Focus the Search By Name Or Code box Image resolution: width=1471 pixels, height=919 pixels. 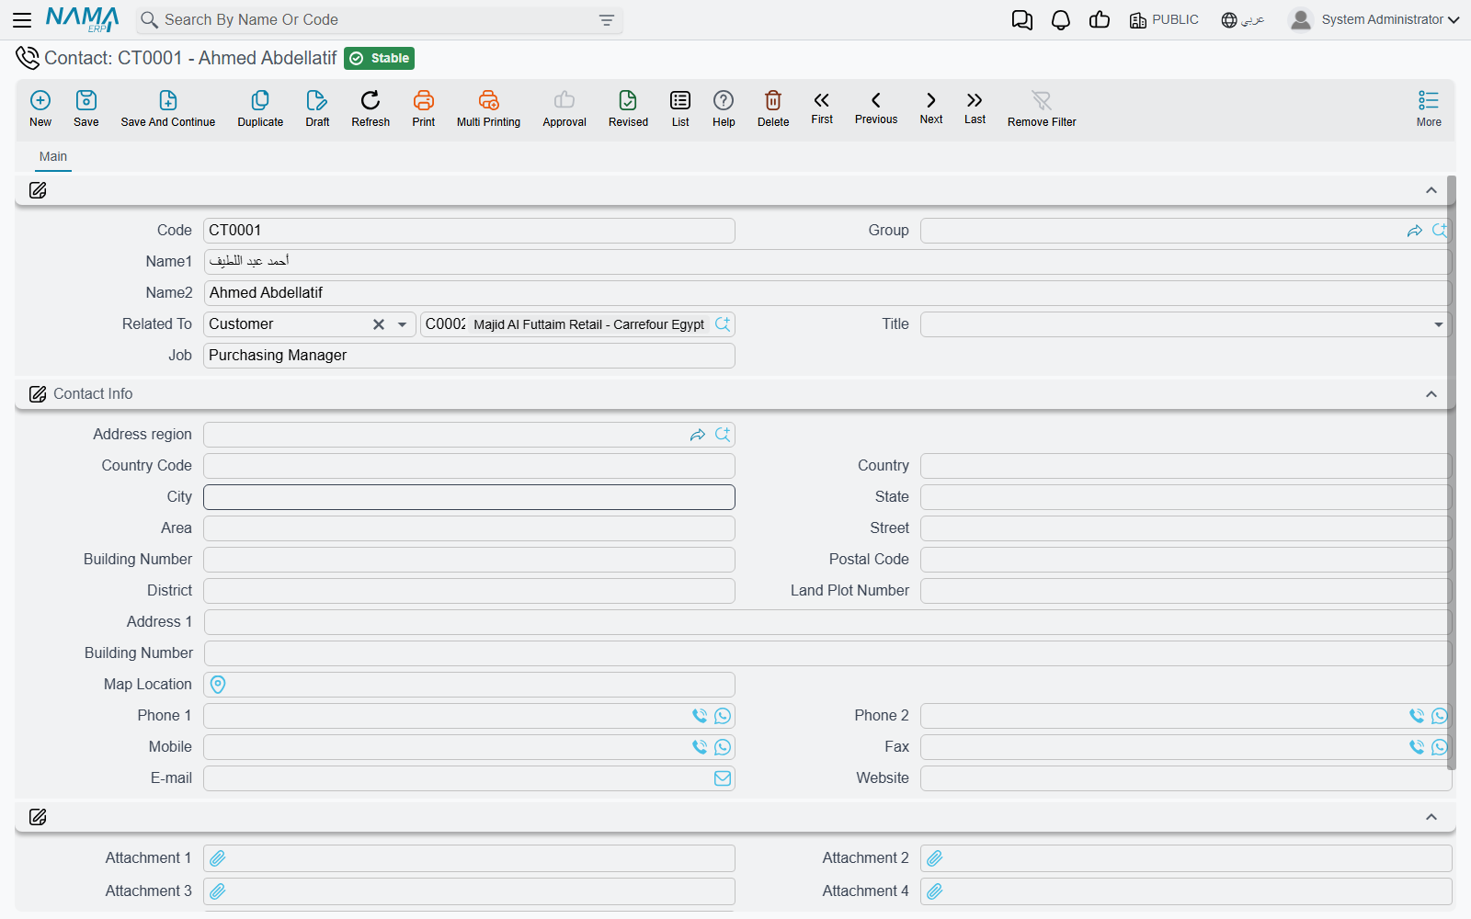[x=379, y=20]
